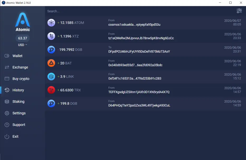Select the +199.8 DGB amount
The width and height of the screenshot is (246, 160).
point(67,104)
